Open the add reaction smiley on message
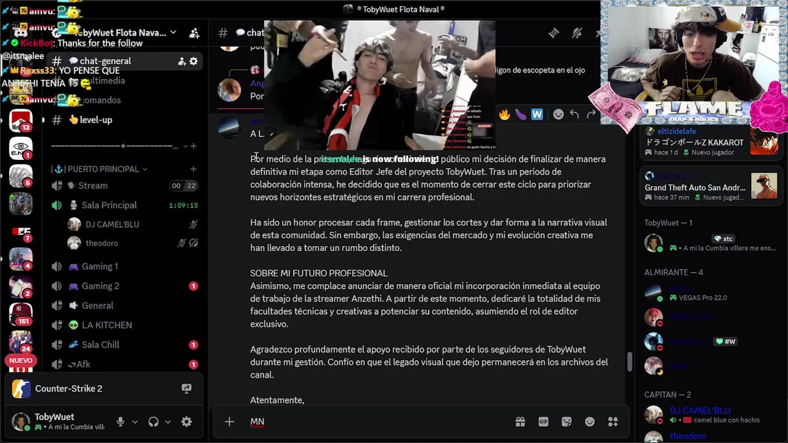 [x=558, y=114]
